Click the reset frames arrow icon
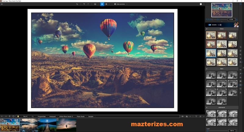 218,25
